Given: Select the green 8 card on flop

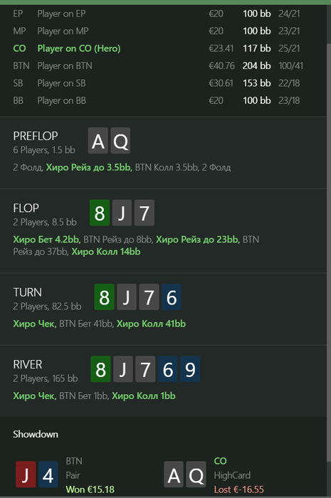Looking at the screenshot, I should (x=100, y=213).
